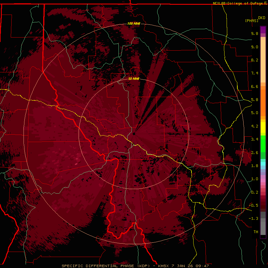
Task: Click the 4.2 value on color scale
Action: point(255,126)
